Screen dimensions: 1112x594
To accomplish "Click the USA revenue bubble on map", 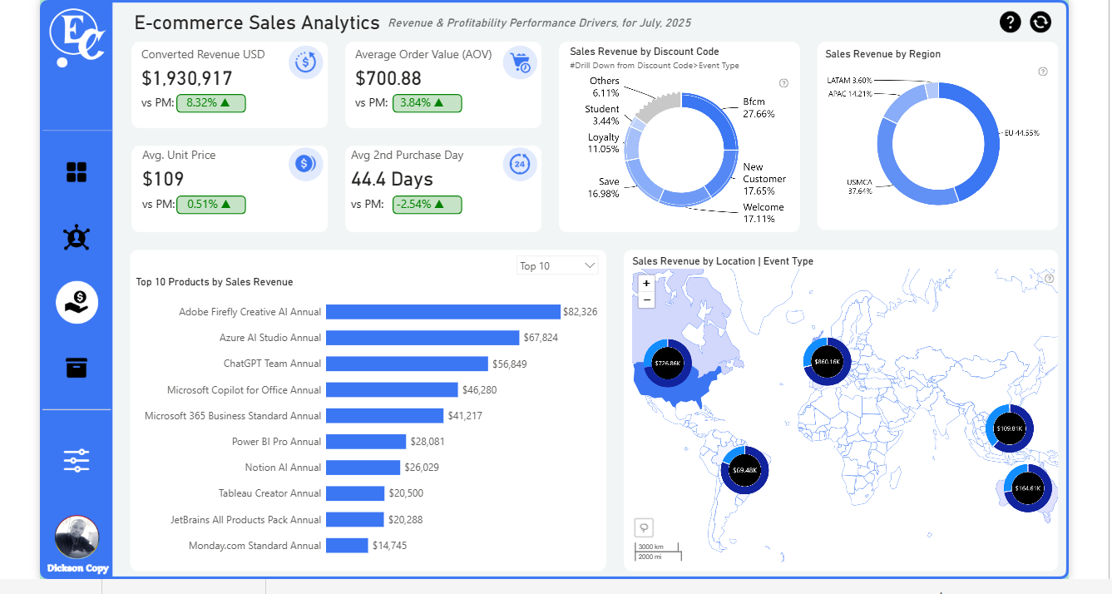I will [667, 364].
